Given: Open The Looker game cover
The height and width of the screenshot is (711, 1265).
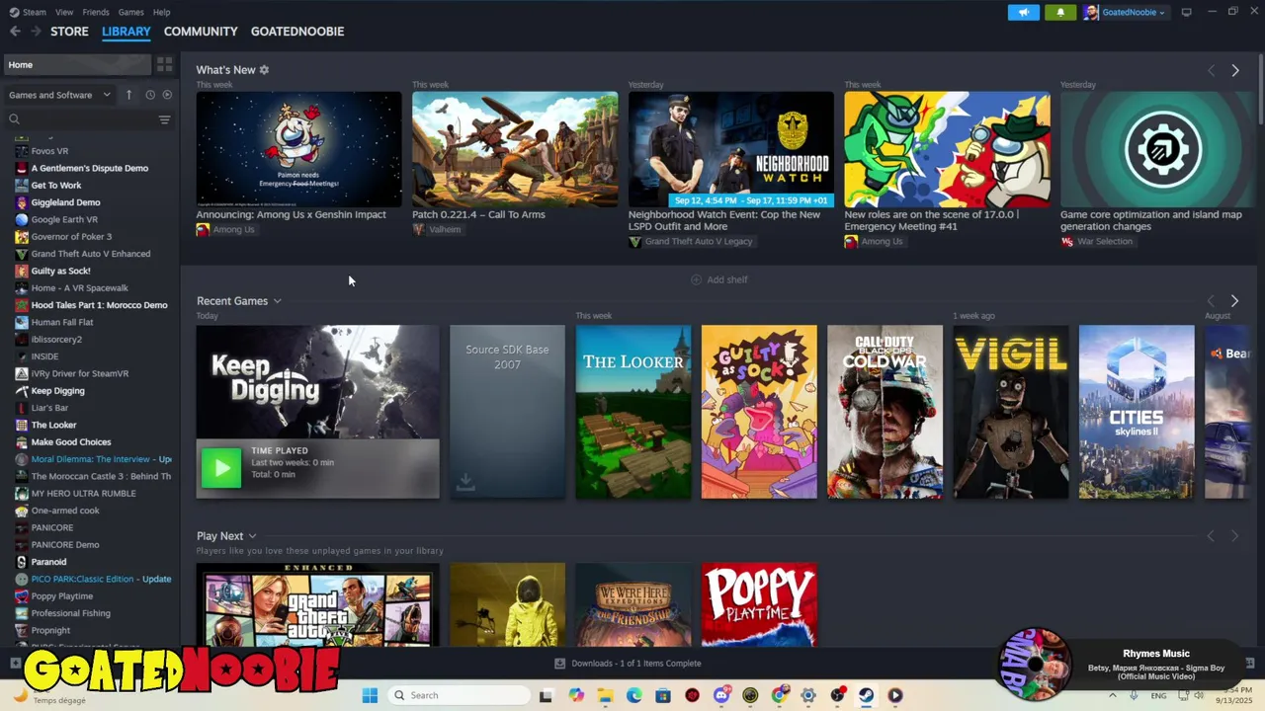Looking at the screenshot, I should [x=633, y=412].
